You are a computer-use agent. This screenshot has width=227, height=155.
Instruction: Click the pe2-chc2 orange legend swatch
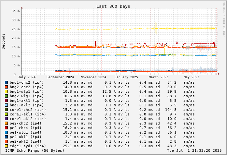tap(6, 123)
